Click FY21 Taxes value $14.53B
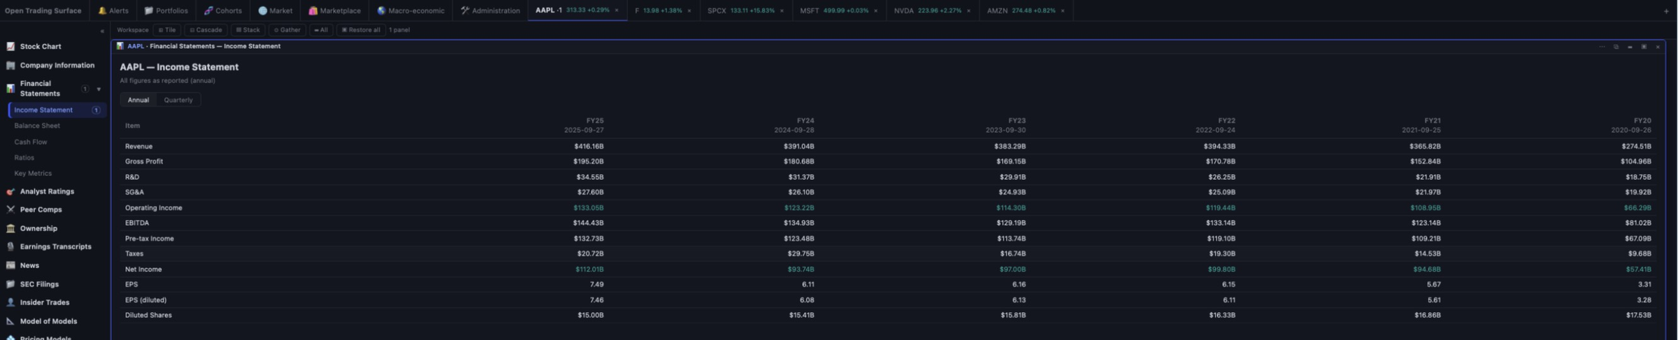Image resolution: width=1678 pixels, height=340 pixels. pyautogui.click(x=1428, y=254)
